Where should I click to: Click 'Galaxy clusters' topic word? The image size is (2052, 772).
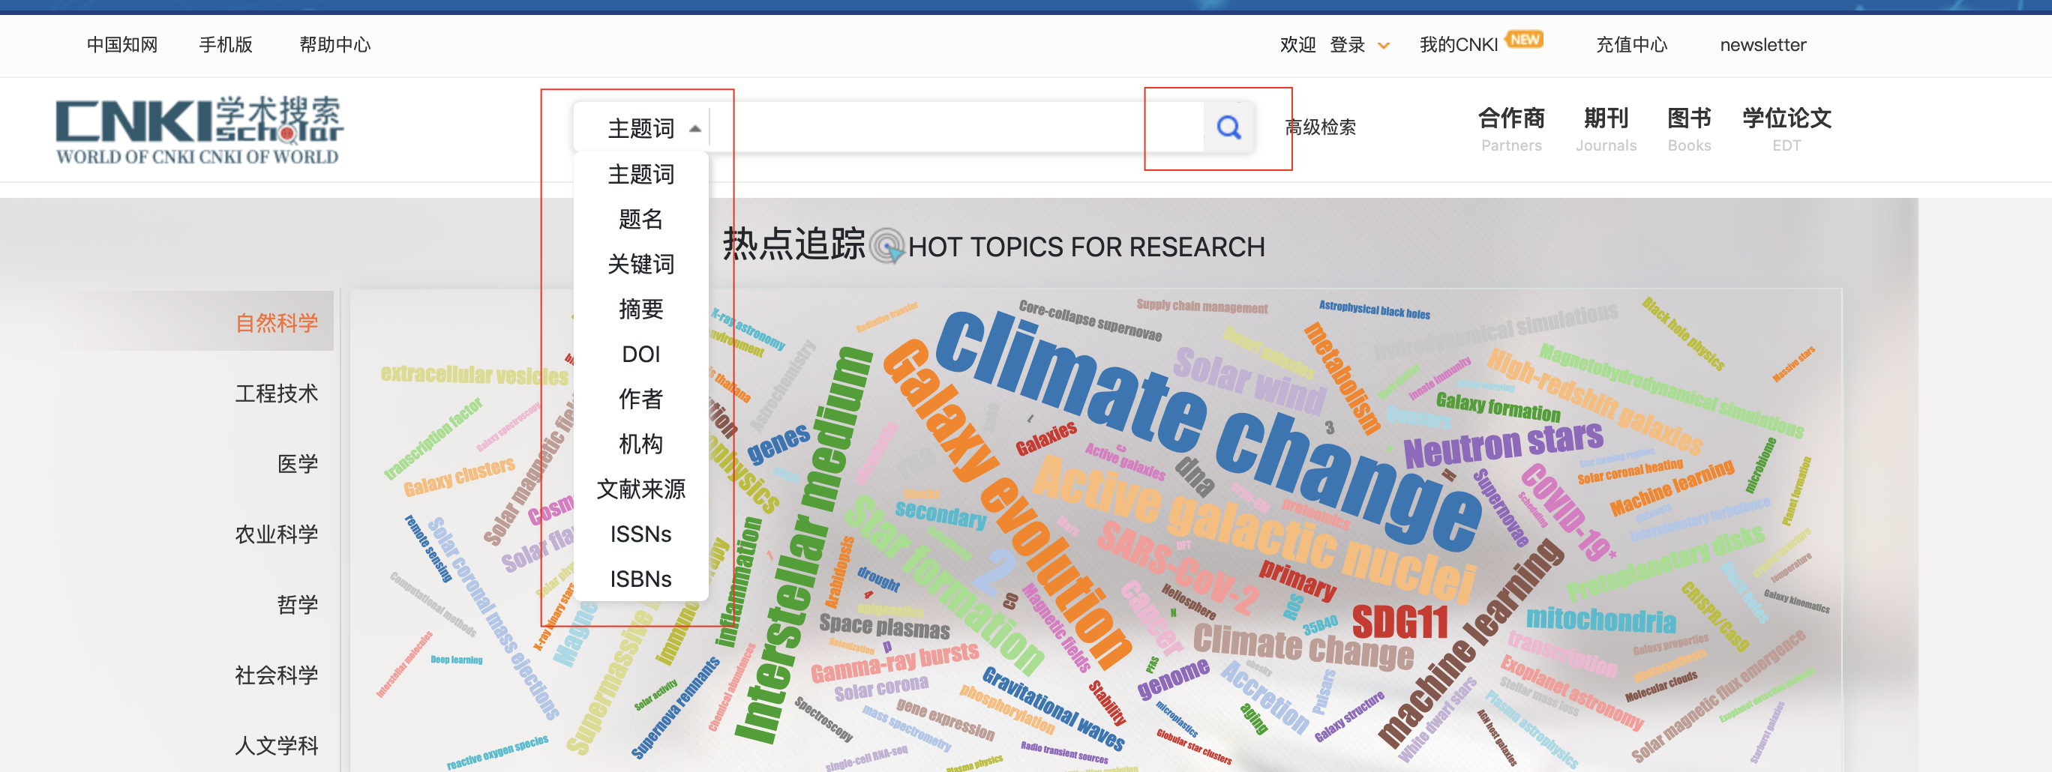pyautogui.click(x=459, y=477)
